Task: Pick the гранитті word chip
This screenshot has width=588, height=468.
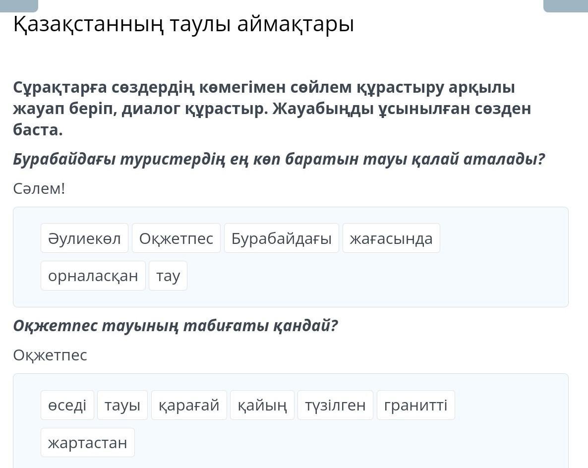Action: [x=415, y=405]
